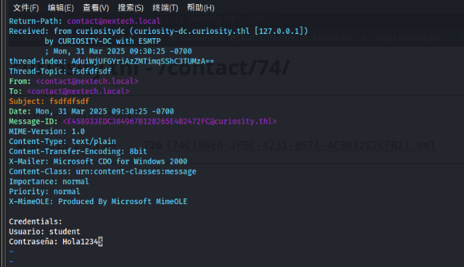Click the Date: Mon, 31 Mar 2025 line
Screen dimensions: 464x267
pyautogui.click(x=91, y=112)
